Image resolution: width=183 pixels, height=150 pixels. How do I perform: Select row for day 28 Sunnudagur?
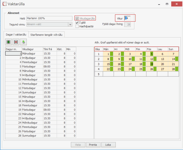41,136
